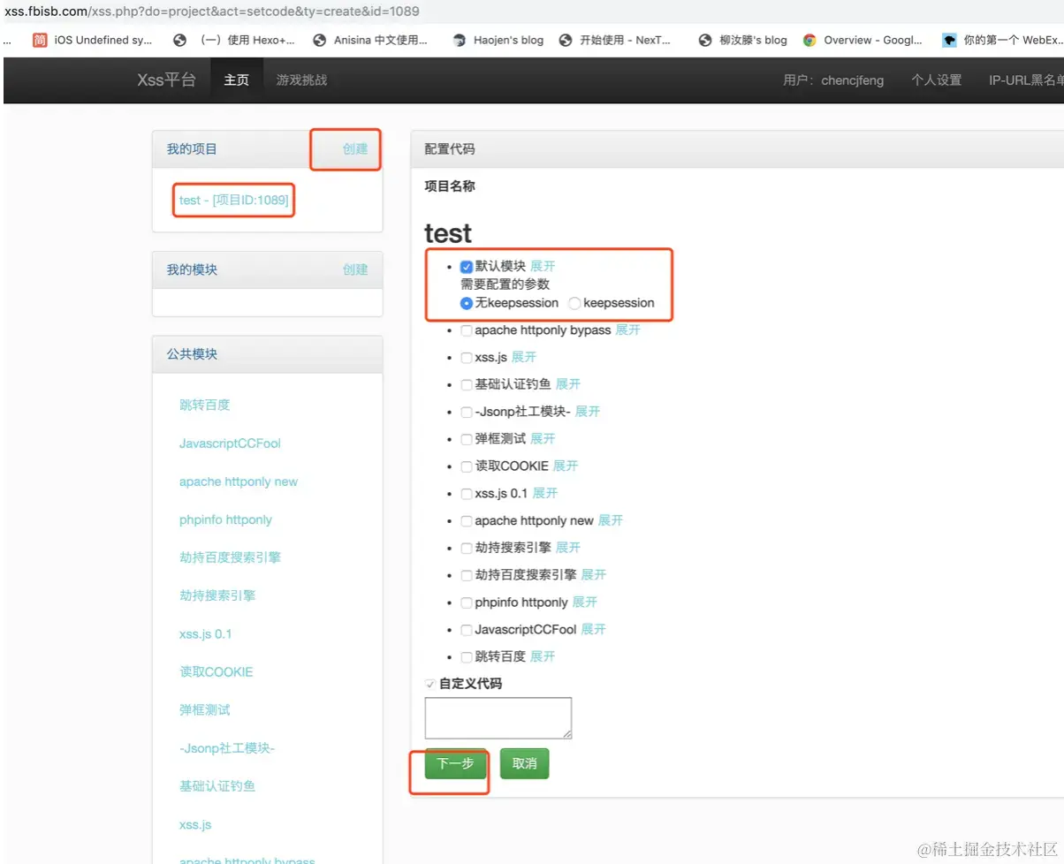Check the JavascriptCCFool checkbox
This screenshot has height=864, width=1064.
pos(466,630)
